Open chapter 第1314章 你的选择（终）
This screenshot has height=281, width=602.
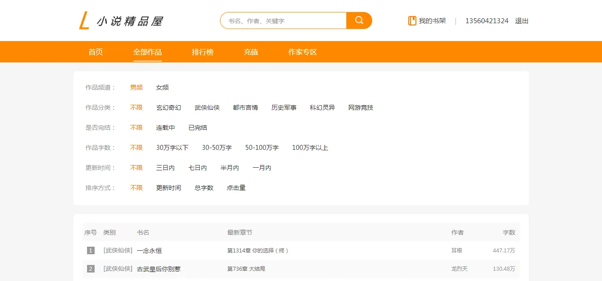(x=258, y=251)
